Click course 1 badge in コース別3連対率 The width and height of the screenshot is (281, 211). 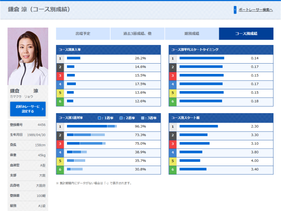coord(60,127)
